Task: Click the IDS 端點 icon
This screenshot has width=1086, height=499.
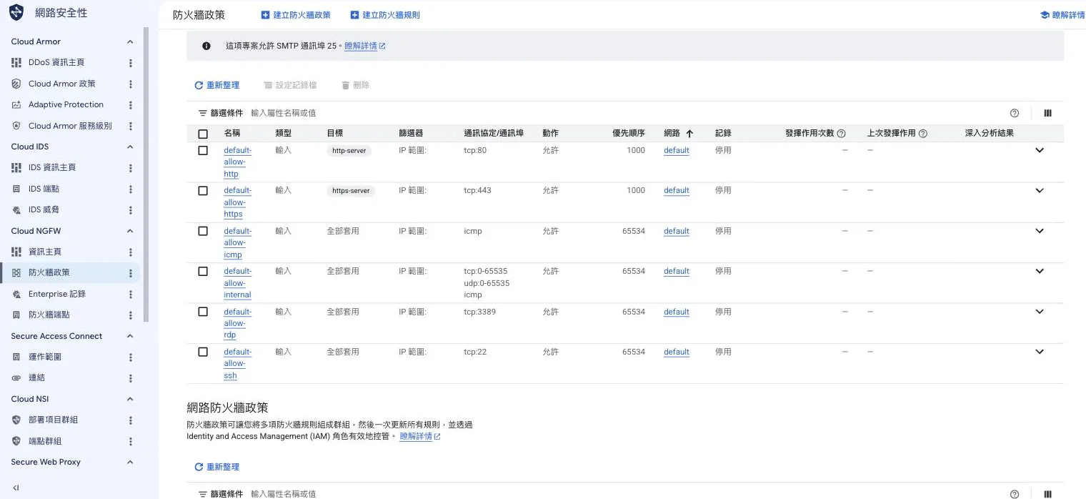Action: point(16,189)
